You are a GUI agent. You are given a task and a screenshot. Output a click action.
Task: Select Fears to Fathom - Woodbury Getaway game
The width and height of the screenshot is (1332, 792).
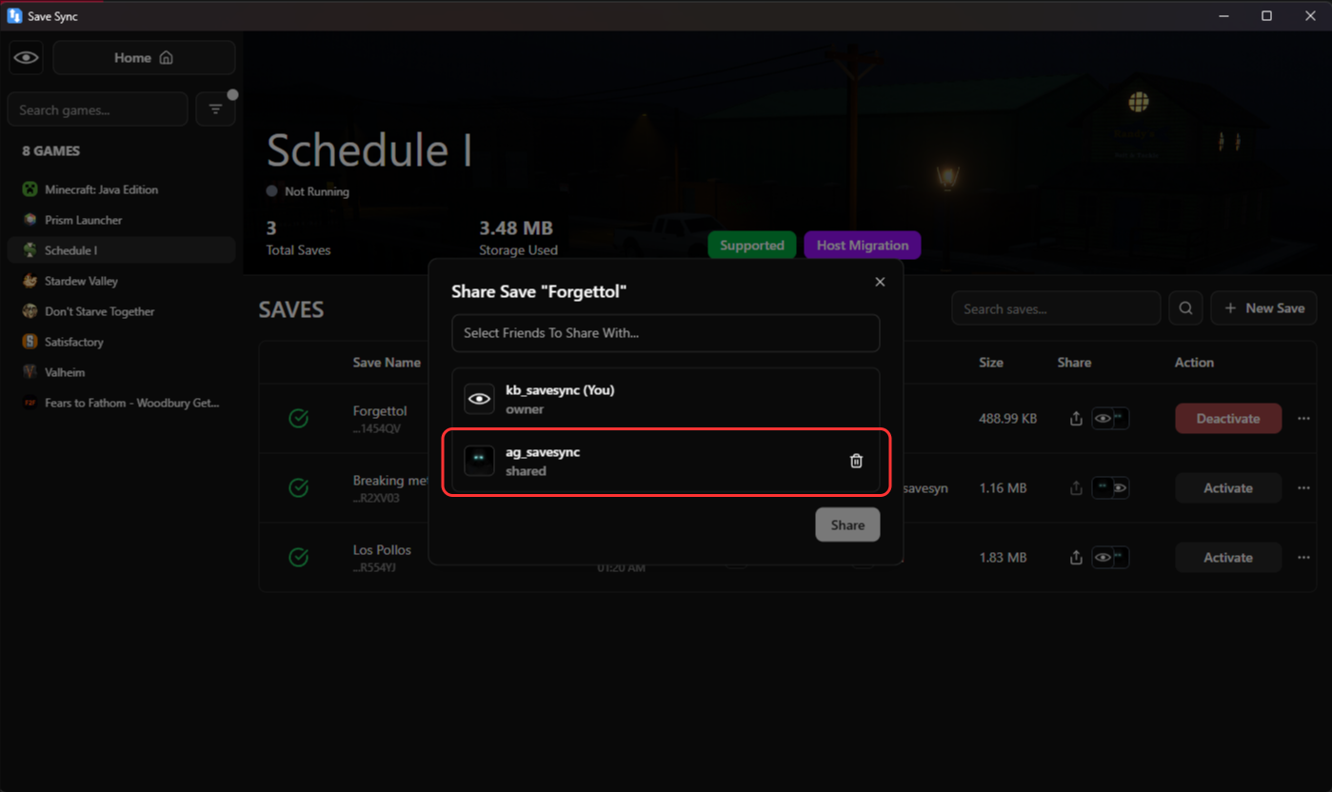(x=121, y=403)
